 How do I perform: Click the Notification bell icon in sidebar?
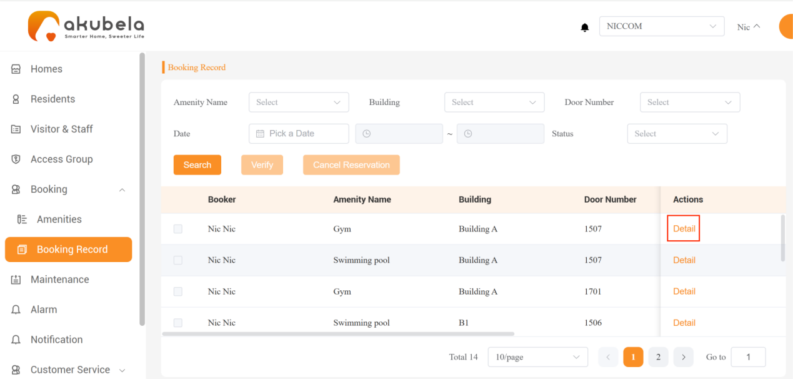pos(16,340)
